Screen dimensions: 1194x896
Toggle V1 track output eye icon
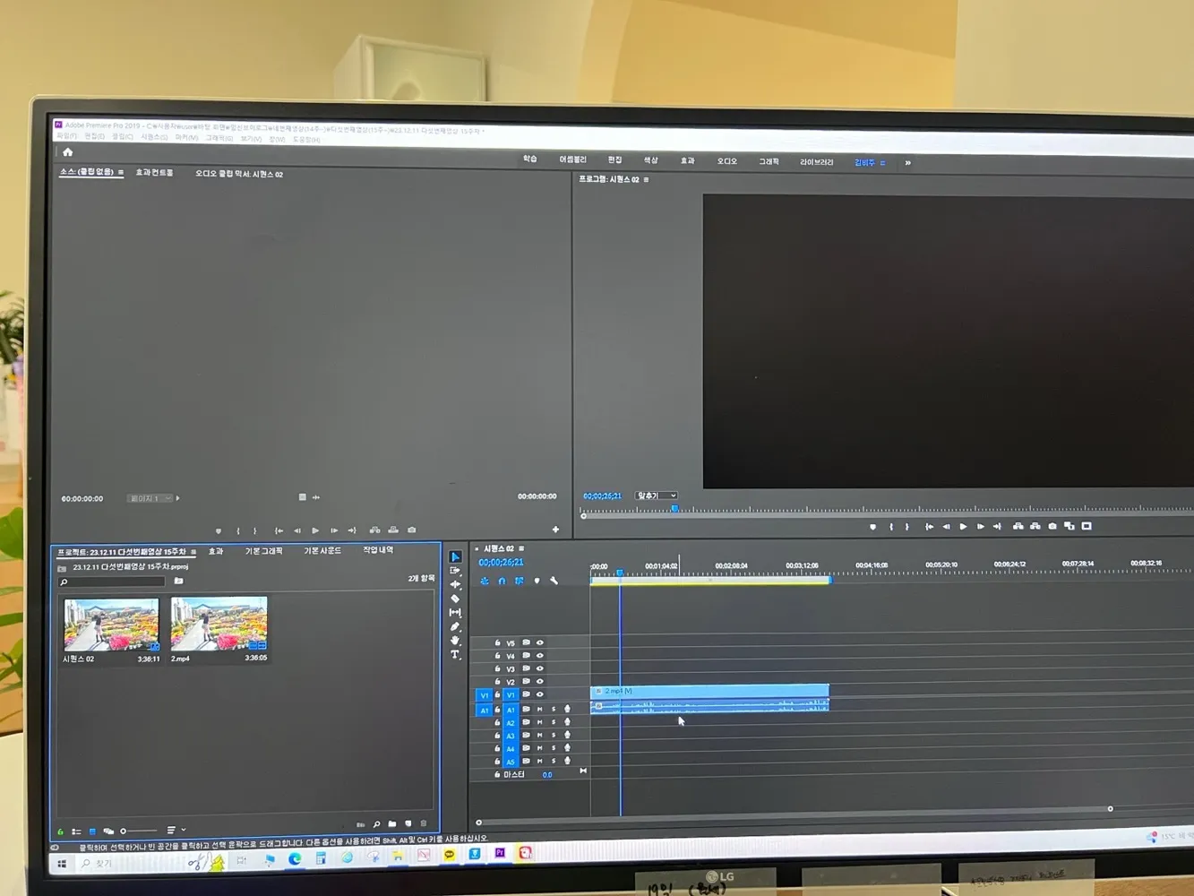(539, 694)
